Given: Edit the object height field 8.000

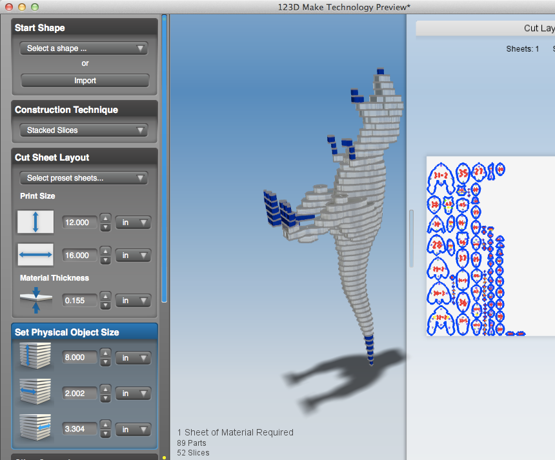Looking at the screenshot, I should point(79,357).
